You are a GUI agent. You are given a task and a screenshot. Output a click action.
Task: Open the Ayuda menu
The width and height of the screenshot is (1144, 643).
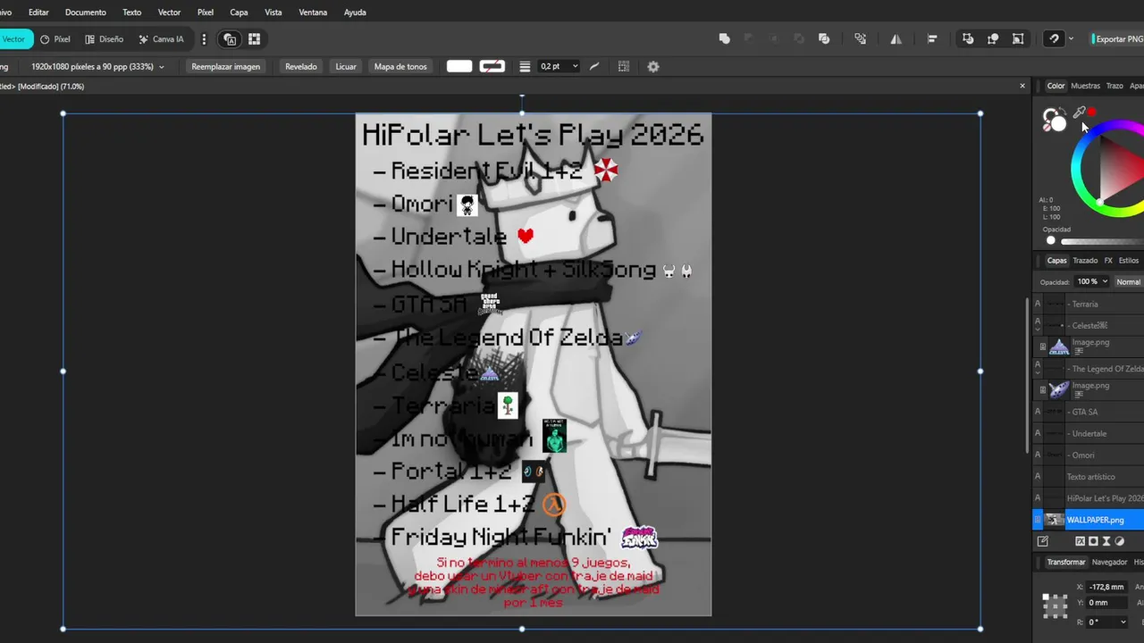(x=355, y=13)
